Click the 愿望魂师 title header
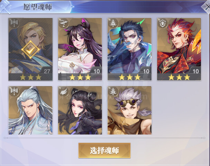 pyautogui.click(x=38, y=7)
